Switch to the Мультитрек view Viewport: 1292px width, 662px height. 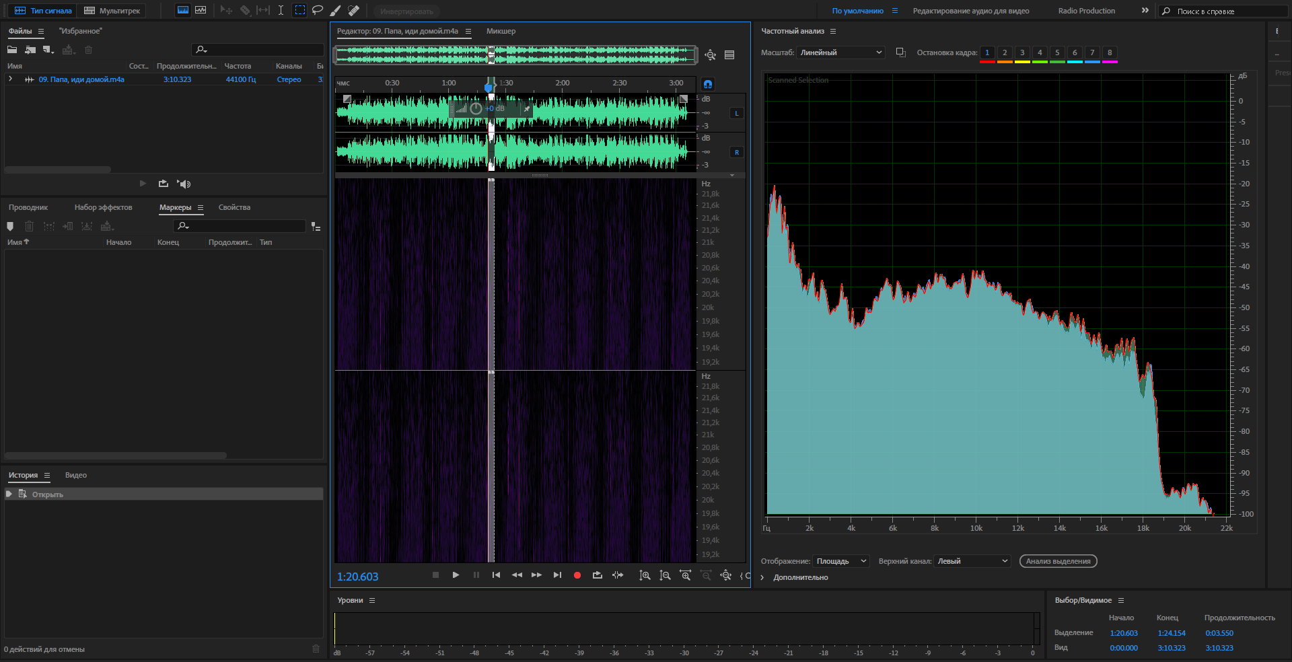[112, 11]
